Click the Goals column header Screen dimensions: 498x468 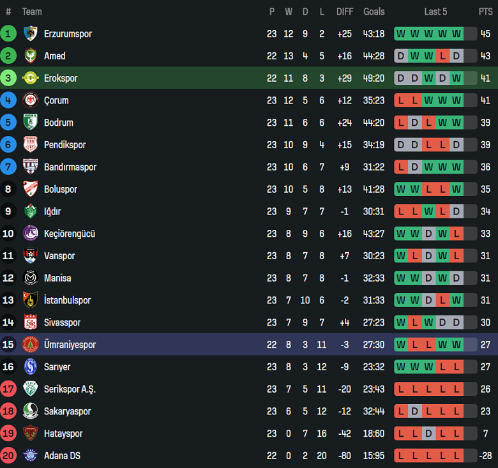(374, 11)
